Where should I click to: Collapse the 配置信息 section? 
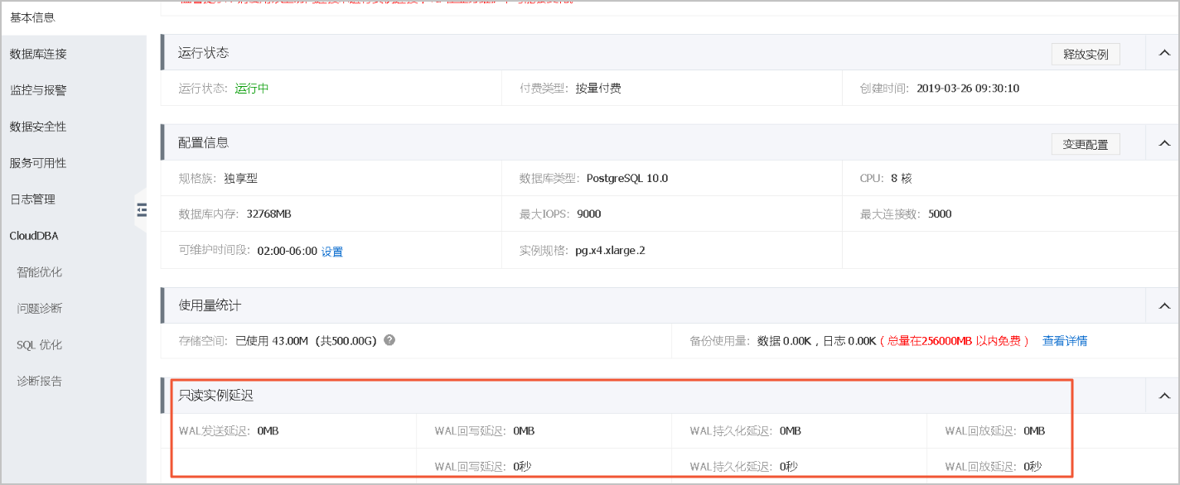1164,143
